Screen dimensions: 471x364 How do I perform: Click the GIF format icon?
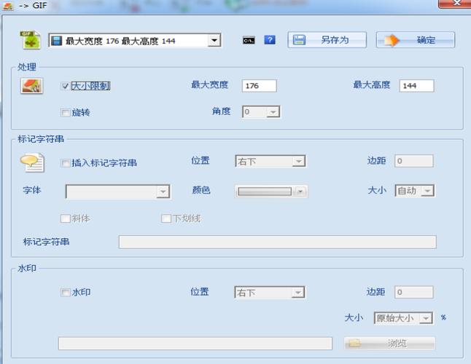30,40
